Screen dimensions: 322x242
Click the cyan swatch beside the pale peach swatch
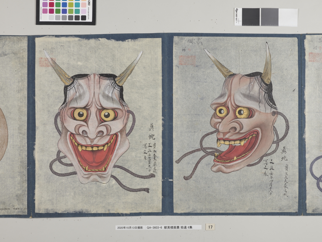[x=77, y=5]
